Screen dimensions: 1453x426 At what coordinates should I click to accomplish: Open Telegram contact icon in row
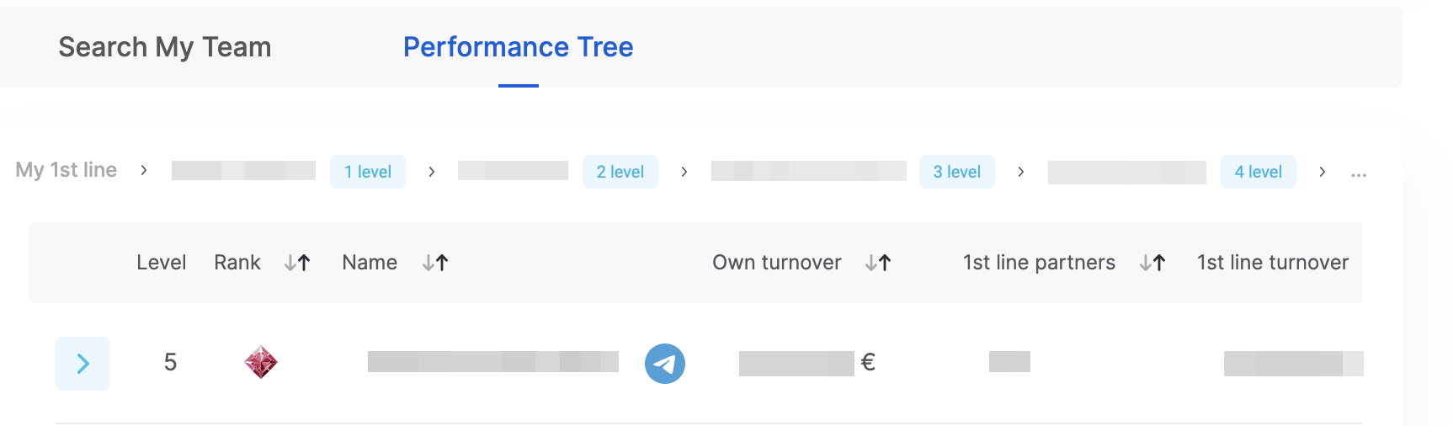coord(664,364)
